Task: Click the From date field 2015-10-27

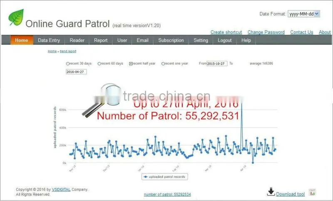Action: click(217, 64)
